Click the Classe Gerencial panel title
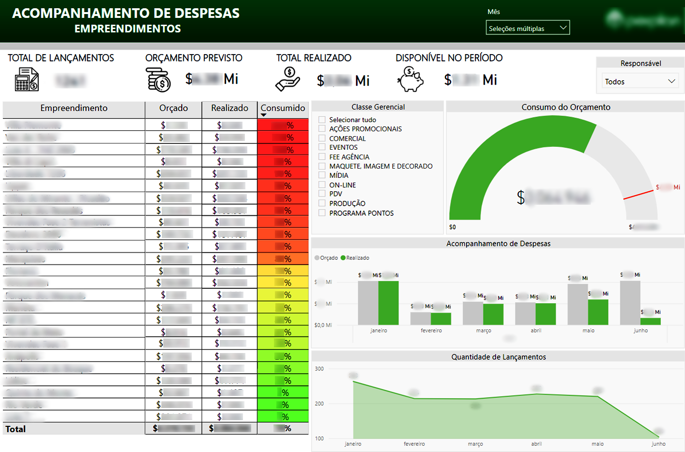Viewport: 685px width, 452px height. tap(378, 107)
